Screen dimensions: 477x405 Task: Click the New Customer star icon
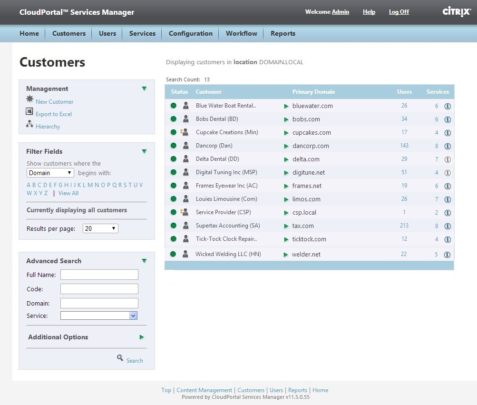coord(29,99)
